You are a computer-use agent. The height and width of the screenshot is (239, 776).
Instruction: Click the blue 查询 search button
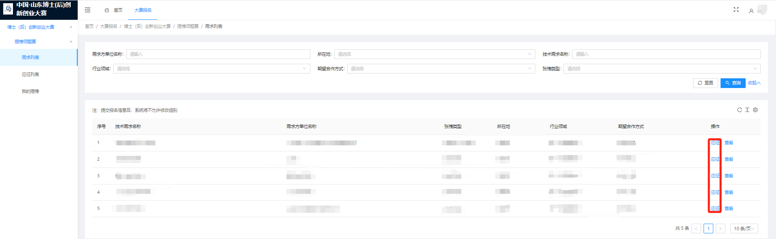733,83
